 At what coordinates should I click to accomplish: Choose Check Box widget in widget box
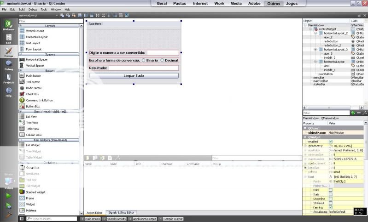coord(32,94)
